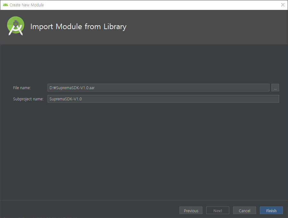This screenshot has width=288, height=218.
Task: Open the file browser with the ellipsis button
Action: (275, 88)
